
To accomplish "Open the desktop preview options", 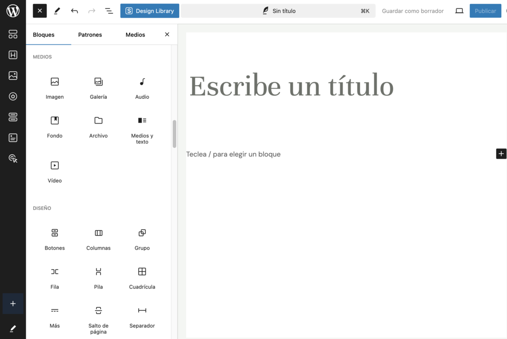I will click(459, 10).
